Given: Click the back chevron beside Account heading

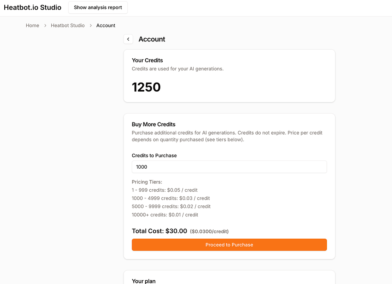Looking at the screenshot, I should (128, 39).
